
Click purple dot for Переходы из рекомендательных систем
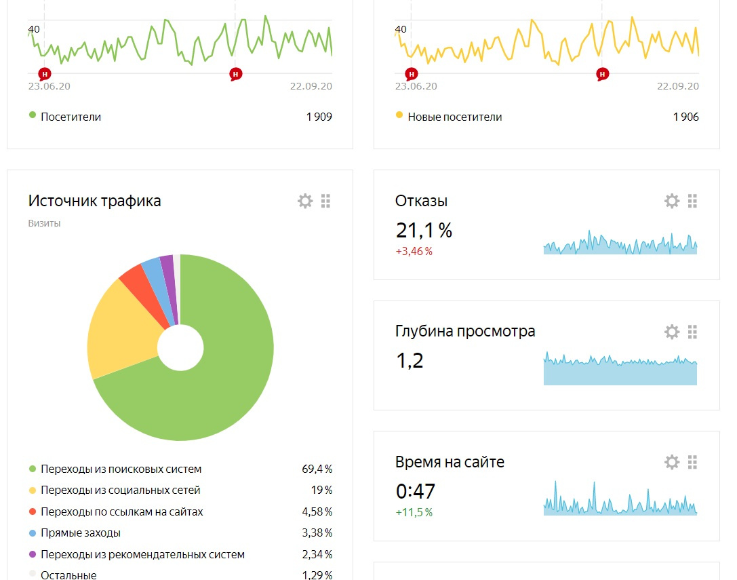point(33,554)
